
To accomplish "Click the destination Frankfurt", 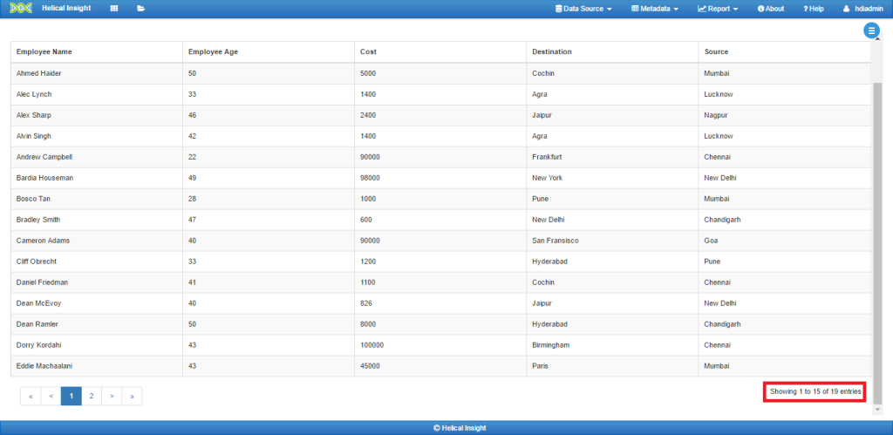I will (x=547, y=157).
